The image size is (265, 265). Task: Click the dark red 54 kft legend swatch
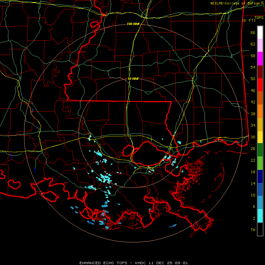(260, 72)
